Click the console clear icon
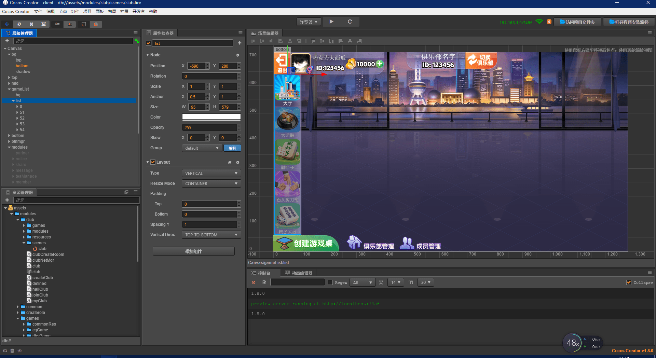The image size is (656, 358). point(254,283)
